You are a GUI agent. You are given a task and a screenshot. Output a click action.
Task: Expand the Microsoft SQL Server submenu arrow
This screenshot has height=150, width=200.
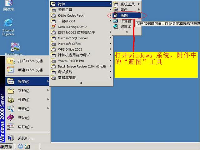point(110,38)
